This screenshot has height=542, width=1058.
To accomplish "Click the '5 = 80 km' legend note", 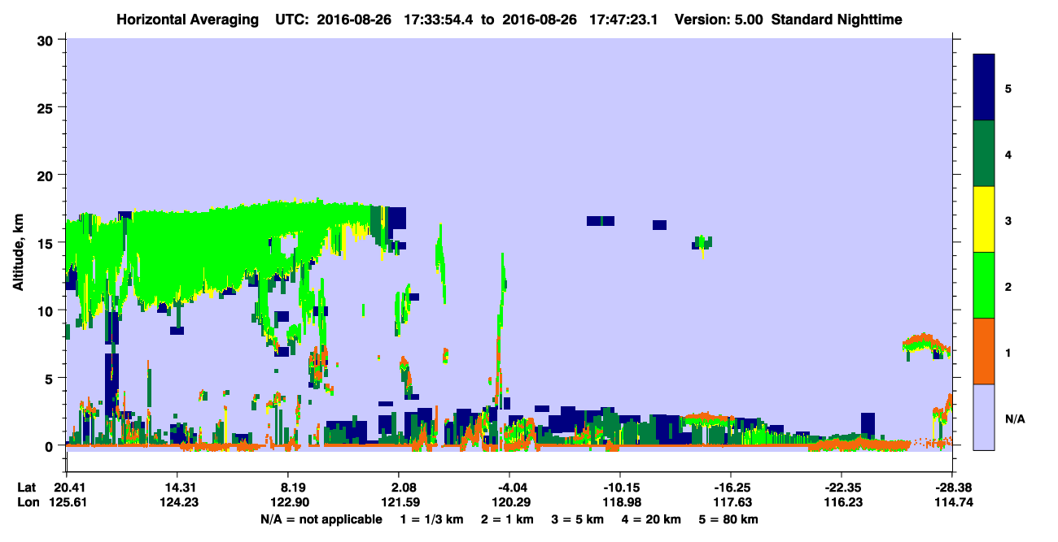I will (730, 519).
